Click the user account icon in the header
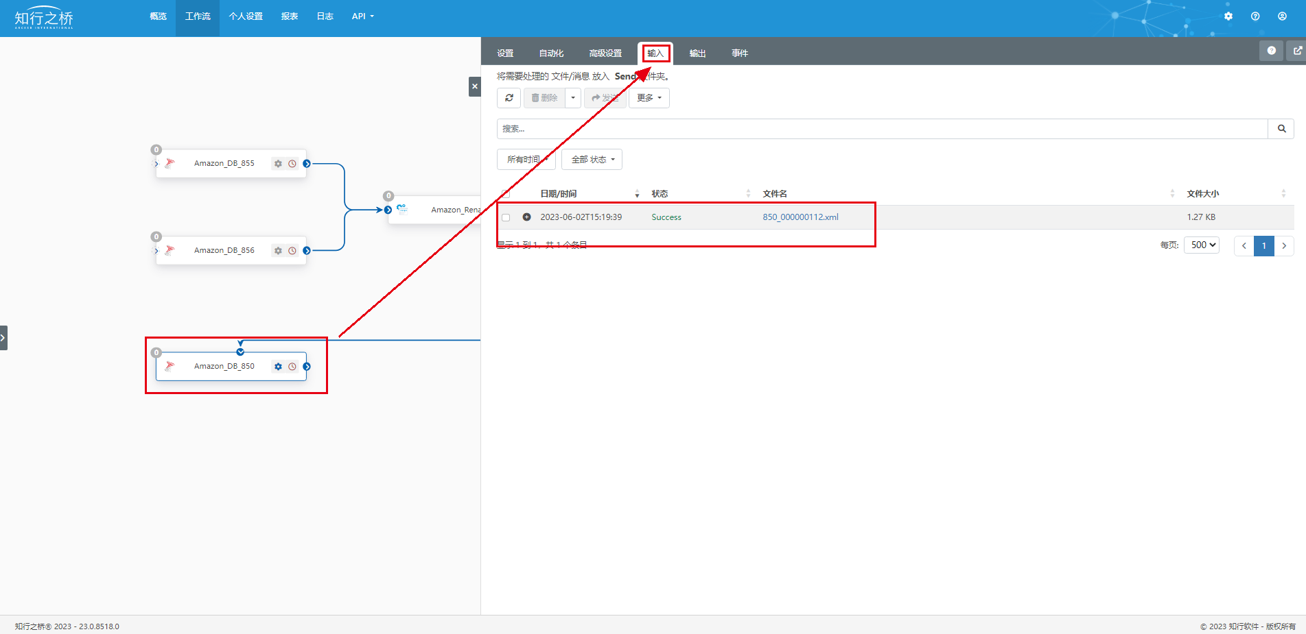 (1281, 16)
